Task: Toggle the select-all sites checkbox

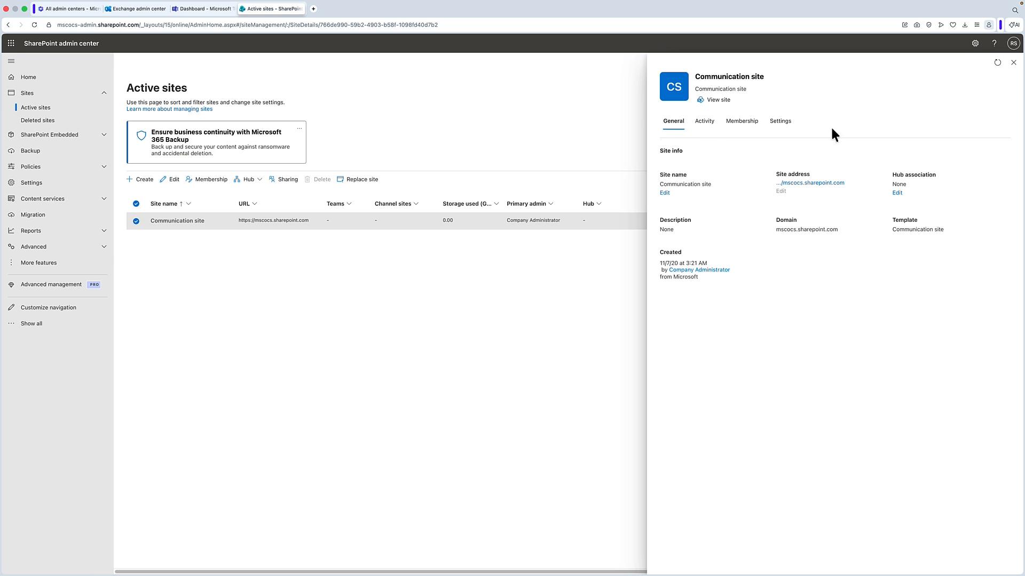Action: point(136,204)
